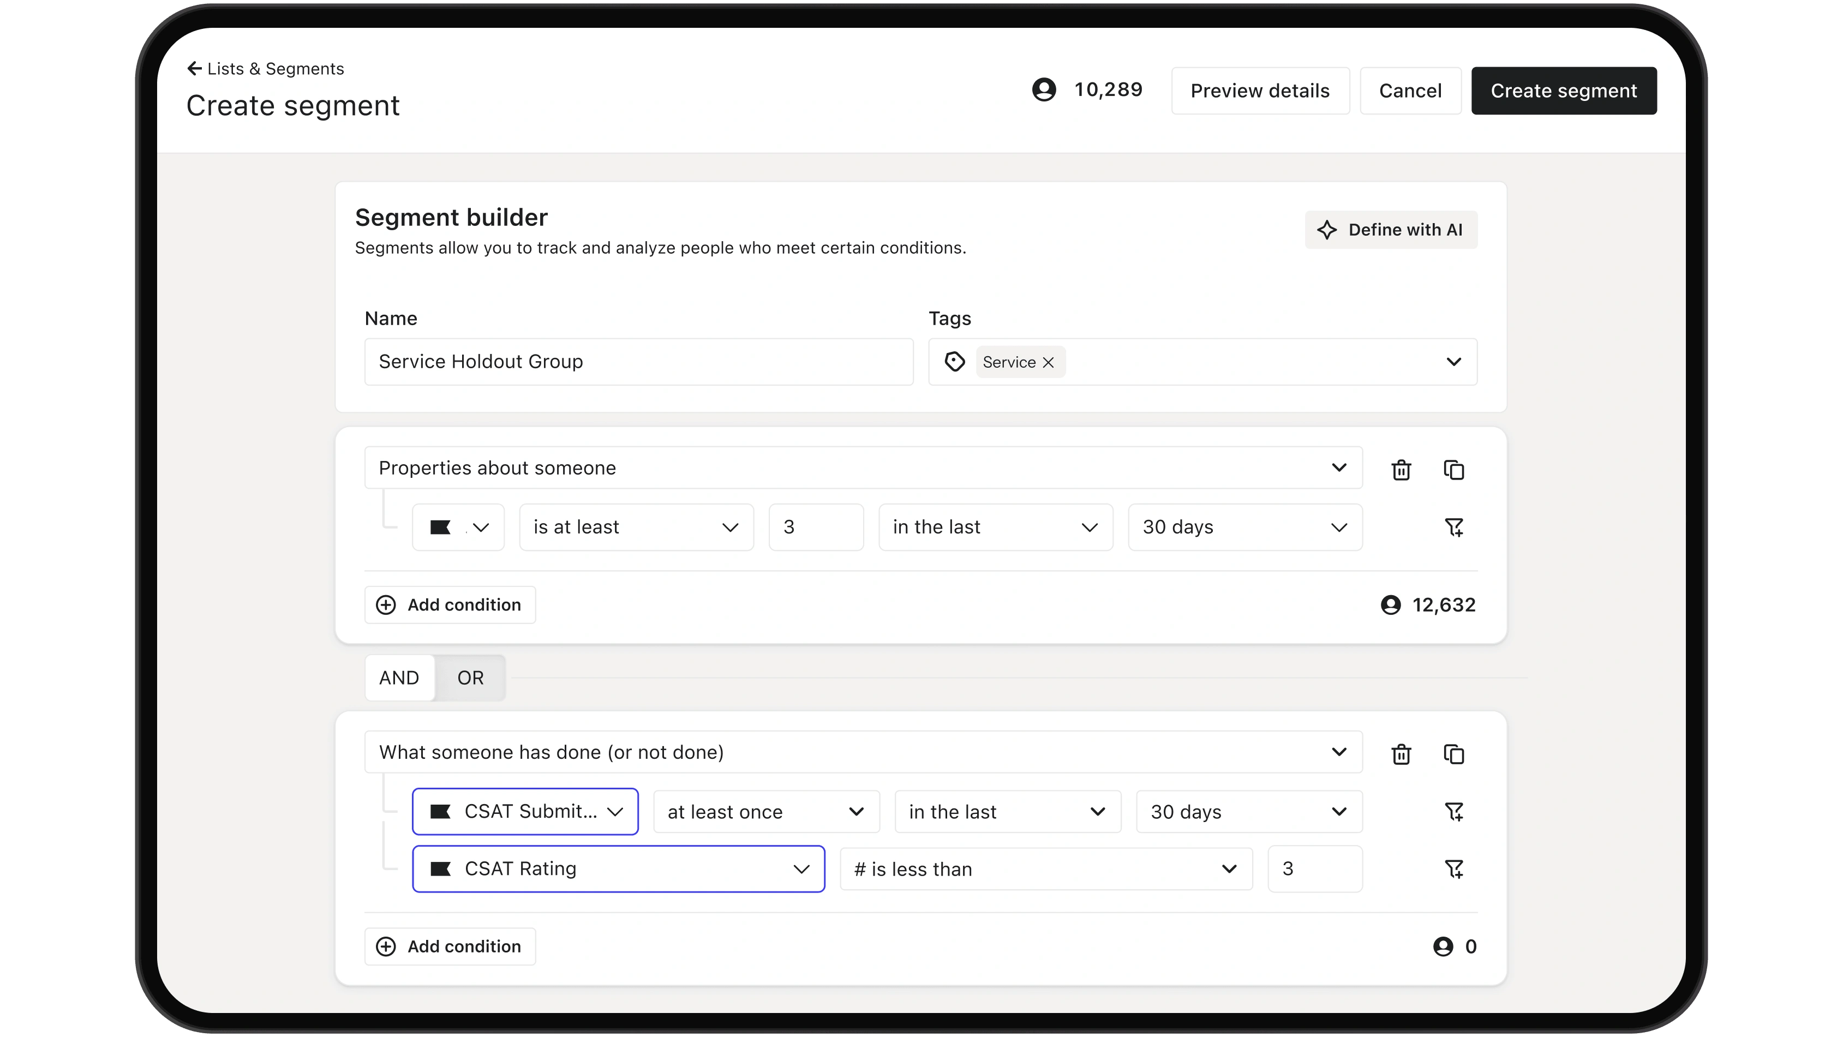Open 'in the last' dropdown in CSAT Submit row

pos(1007,812)
